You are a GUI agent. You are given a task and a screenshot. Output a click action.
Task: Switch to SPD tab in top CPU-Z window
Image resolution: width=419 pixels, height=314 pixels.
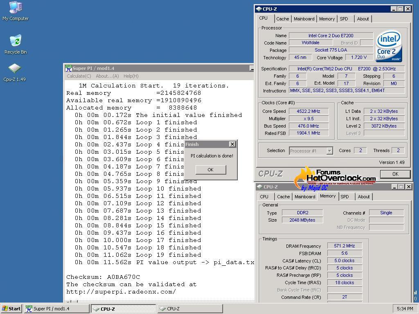pyautogui.click(x=344, y=19)
